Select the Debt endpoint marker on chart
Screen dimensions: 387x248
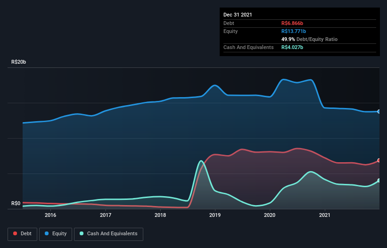379,160
